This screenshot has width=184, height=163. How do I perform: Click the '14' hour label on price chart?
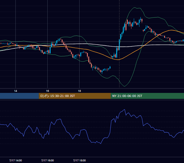(15, 91)
